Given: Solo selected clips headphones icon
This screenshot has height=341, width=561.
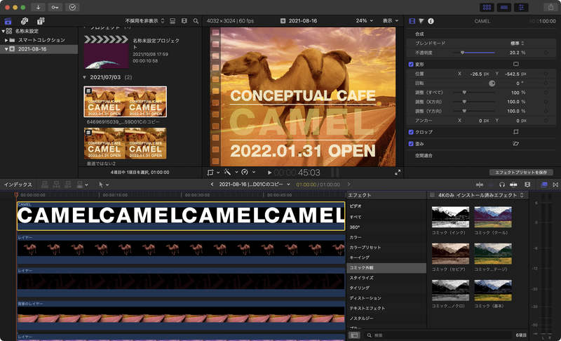Looking at the screenshot, I should click(x=502, y=185).
